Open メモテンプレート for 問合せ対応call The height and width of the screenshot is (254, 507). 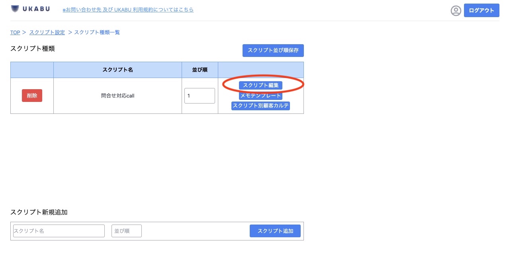[x=260, y=96]
